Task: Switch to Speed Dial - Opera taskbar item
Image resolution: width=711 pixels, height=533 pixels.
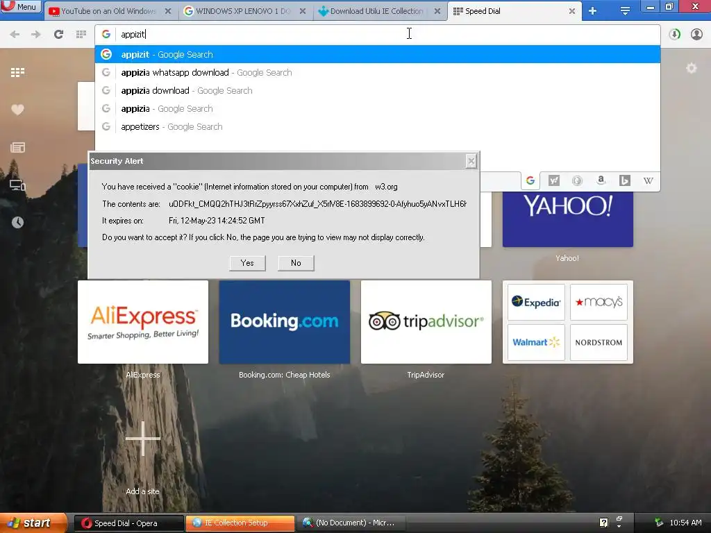Action: [128, 523]
